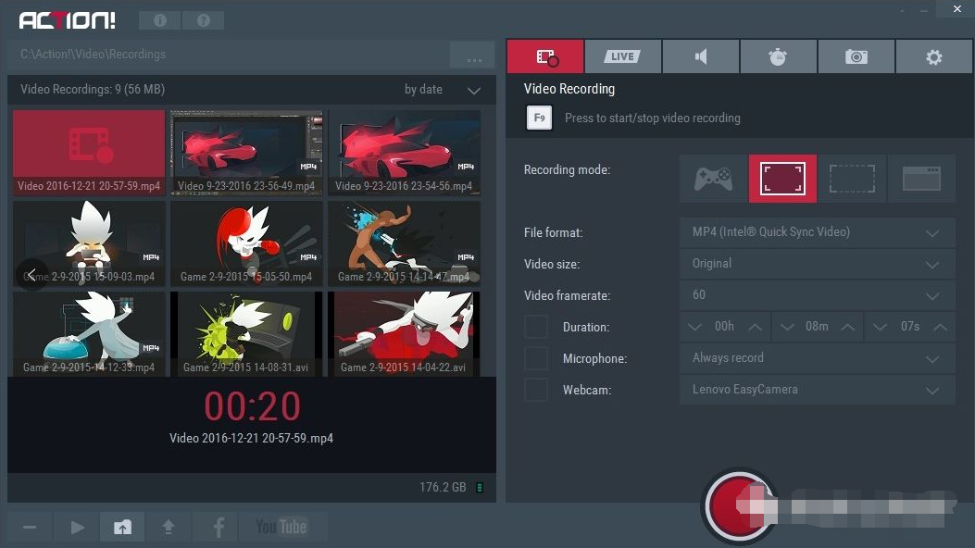Click the upload arrow icon
Viewport: 975px width, 548px height.
tap(169, 528)
